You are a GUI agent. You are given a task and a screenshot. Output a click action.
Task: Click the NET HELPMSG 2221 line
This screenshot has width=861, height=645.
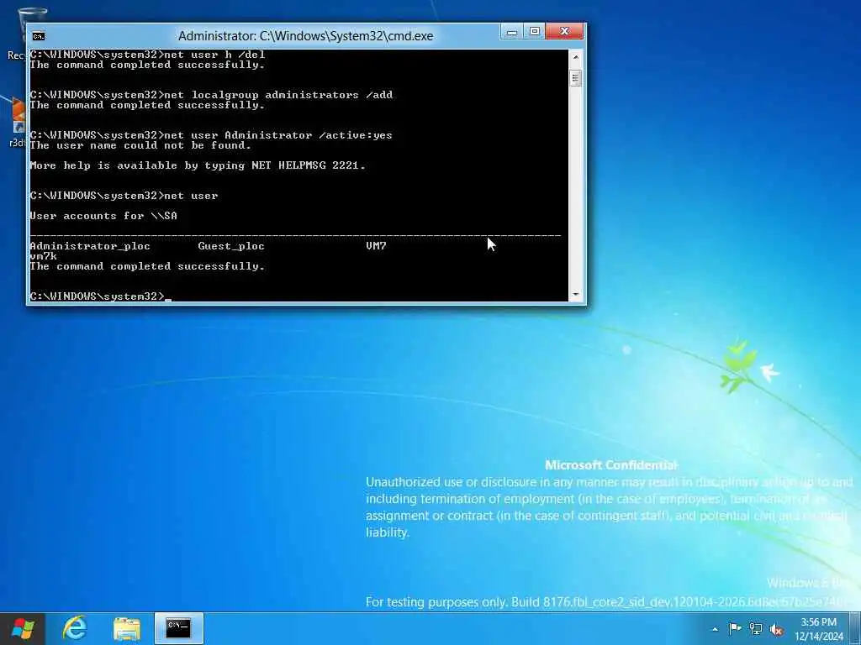tap(198, 165)
